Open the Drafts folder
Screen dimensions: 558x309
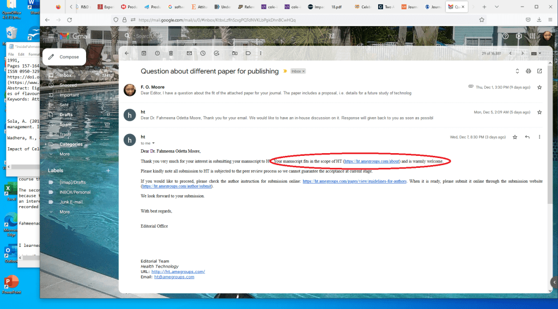66,114
